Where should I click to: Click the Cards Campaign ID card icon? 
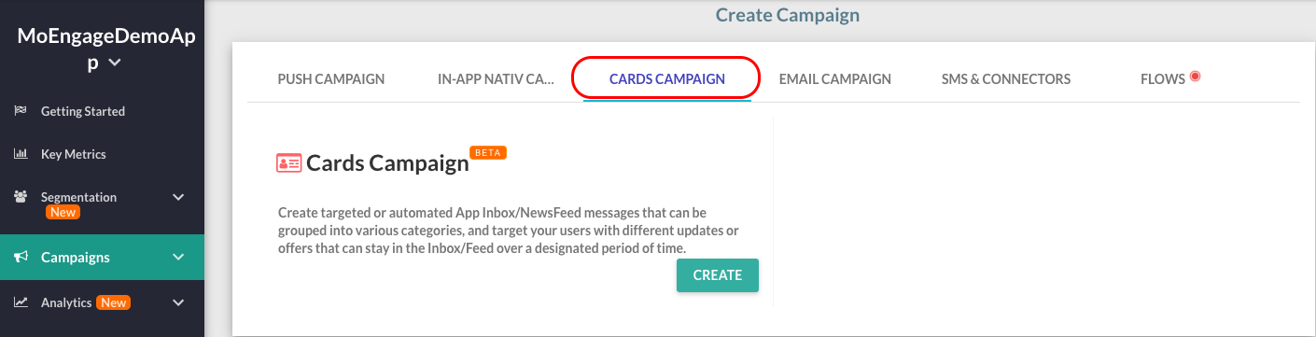(x=289, y=163)
